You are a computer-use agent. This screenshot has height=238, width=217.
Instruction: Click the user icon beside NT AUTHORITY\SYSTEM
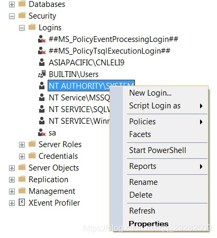pos(42,86)
